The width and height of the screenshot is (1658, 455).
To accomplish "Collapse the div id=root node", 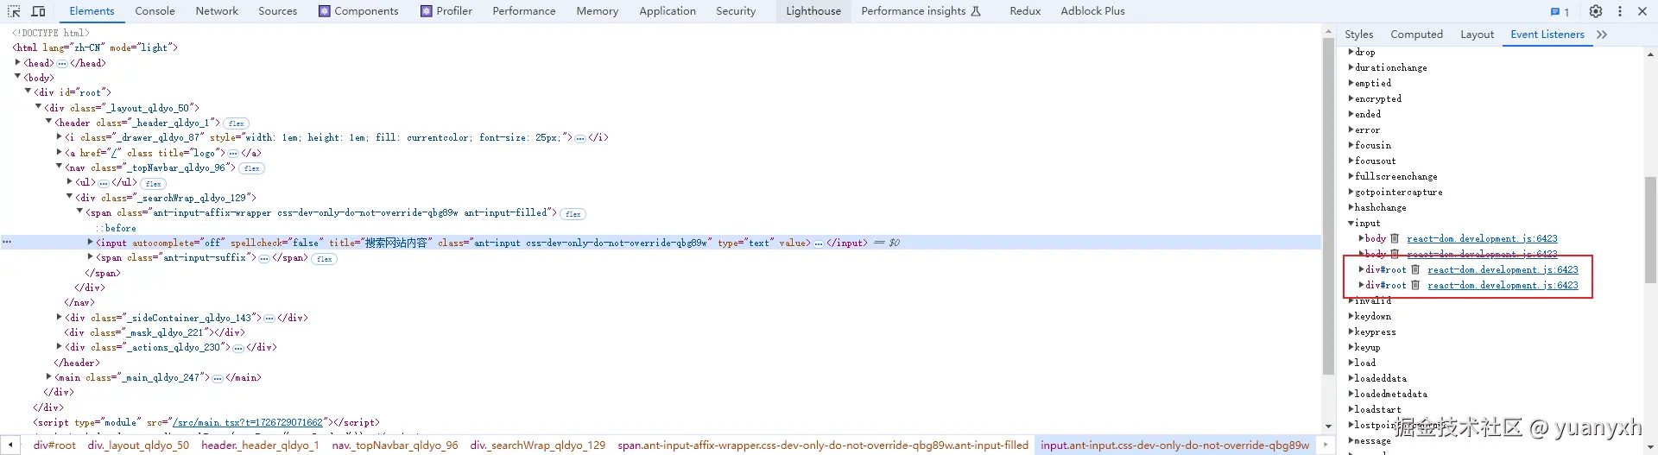I will (x=28, y=92).
